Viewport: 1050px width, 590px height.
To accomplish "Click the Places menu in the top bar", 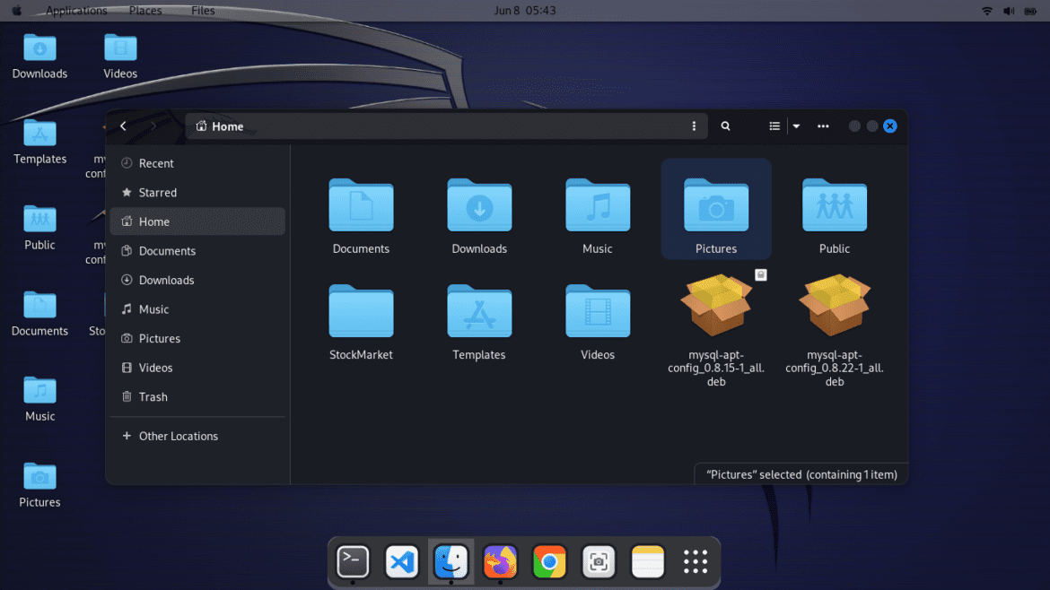I will [144, 11].
